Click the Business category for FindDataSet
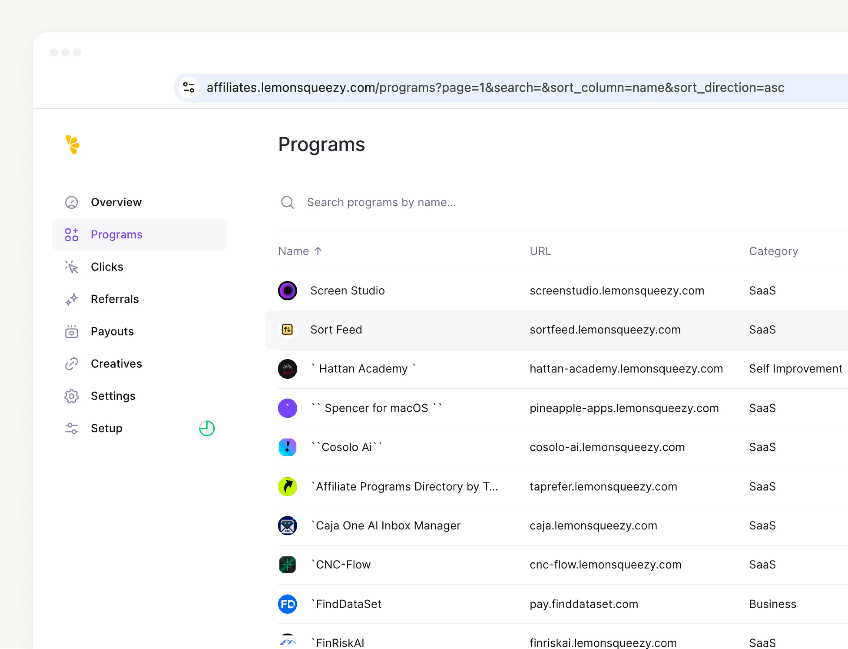This screenshot has height=649, width=848. tap(772, 604)
